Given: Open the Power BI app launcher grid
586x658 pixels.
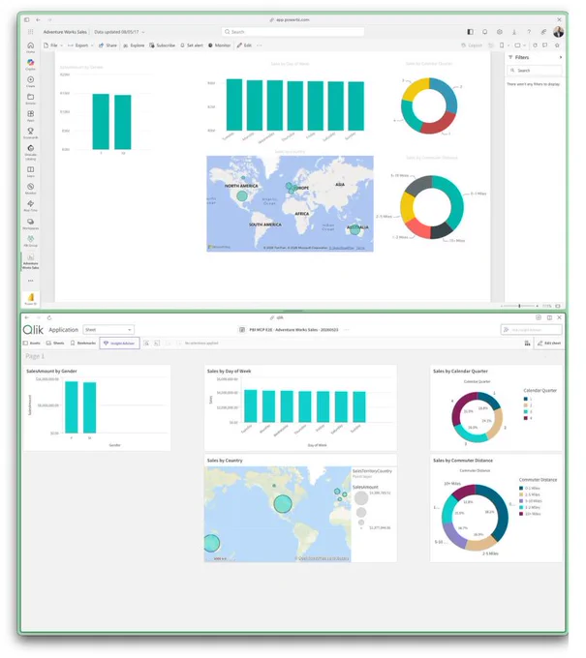Looking at the screenshot, I should [31, 32].
